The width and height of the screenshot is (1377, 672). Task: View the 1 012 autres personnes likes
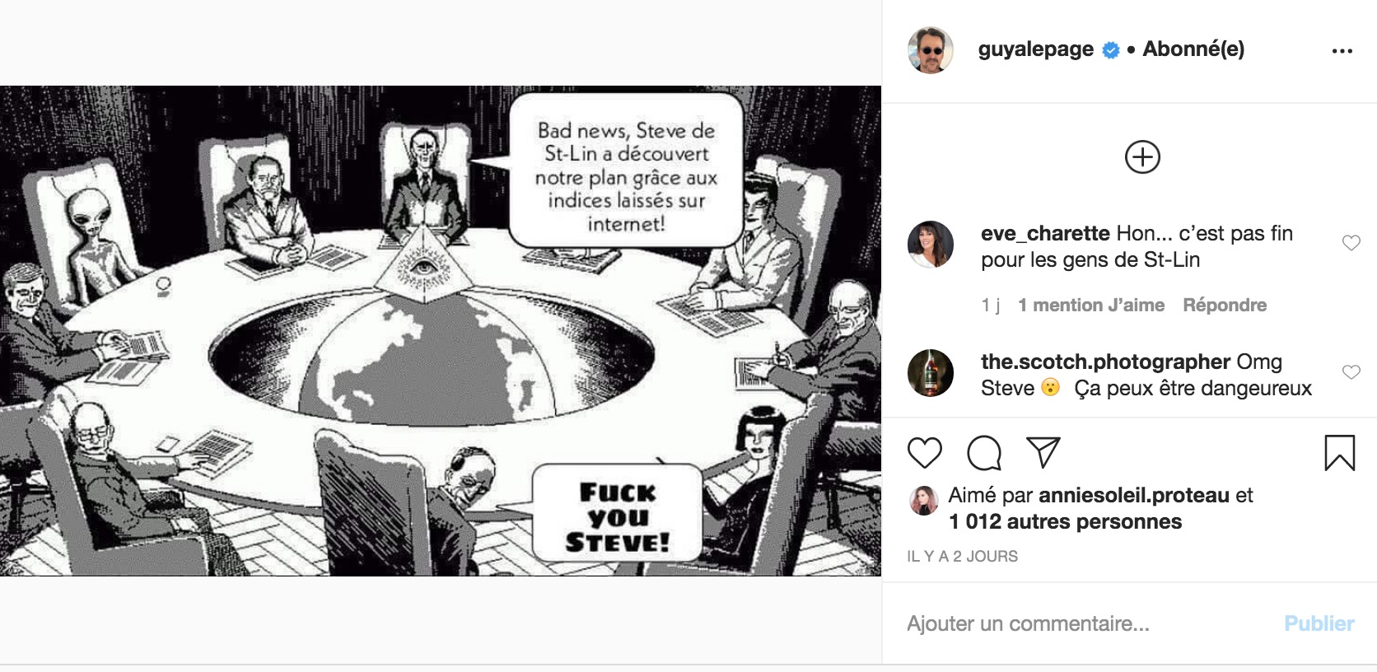1065,521
